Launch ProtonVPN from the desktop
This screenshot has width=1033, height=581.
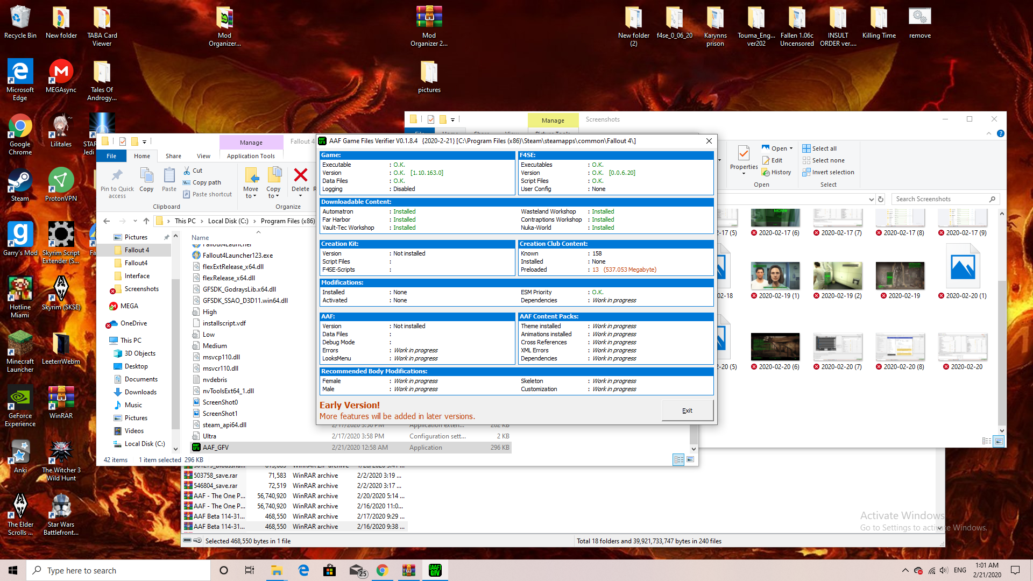click(61, 185)
